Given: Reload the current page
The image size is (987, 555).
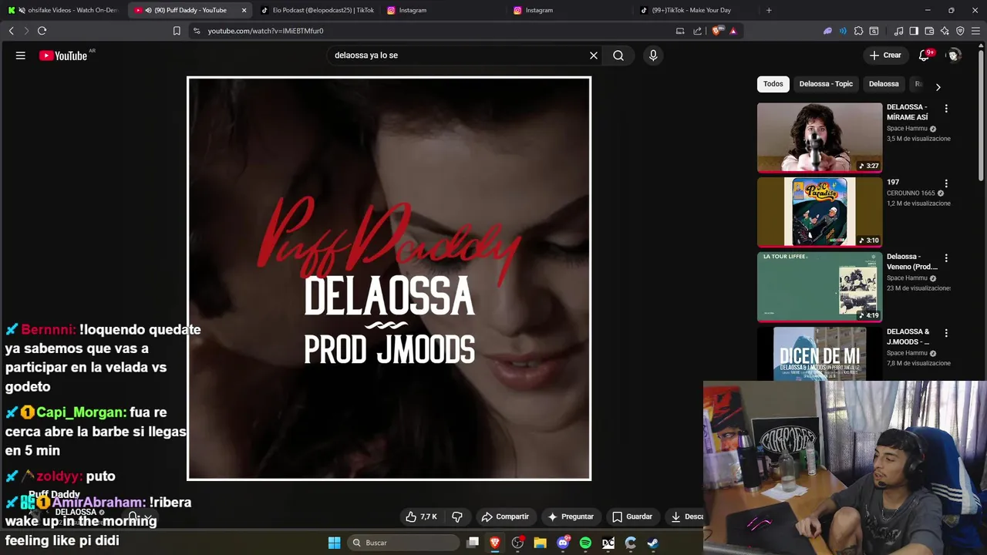Looking at the screenshot, I should (42, 31).
